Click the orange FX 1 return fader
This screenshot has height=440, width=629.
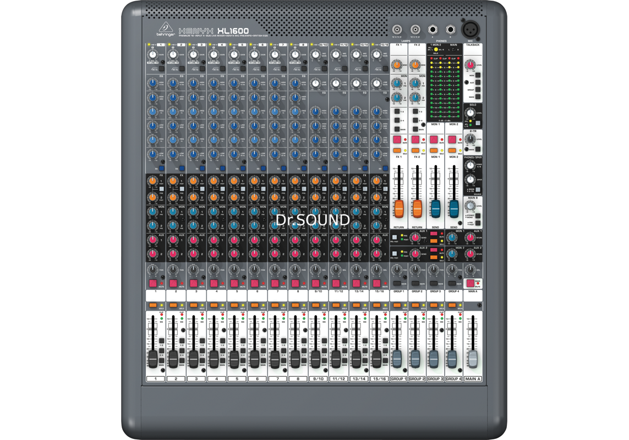pyautogui.click(x=399, y=209)
